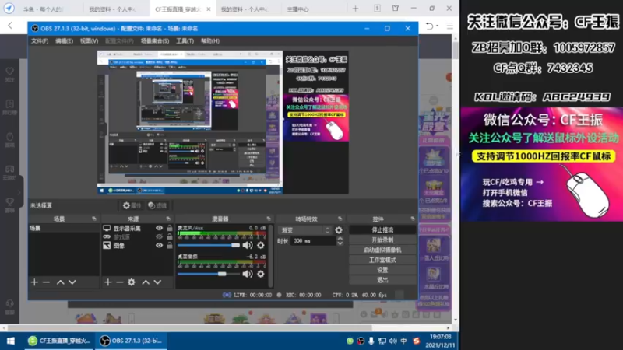Image resolution: width=623 pixels, height=350 pixels.
Task: Open the 编辑(E) menu
Action: point(64,41)
